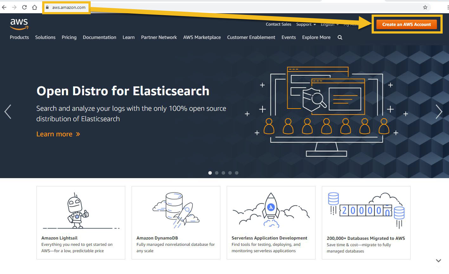This screenshot has height=274, width=449.
Task: Click Create an AWS Account button
Action: pos(407,24)
